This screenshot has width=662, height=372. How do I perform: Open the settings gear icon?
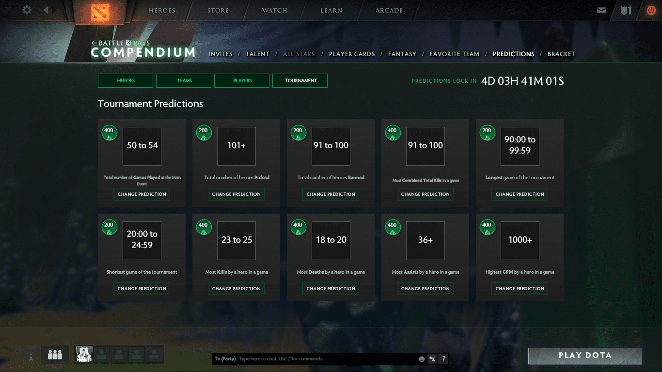[x=27, y=10]
